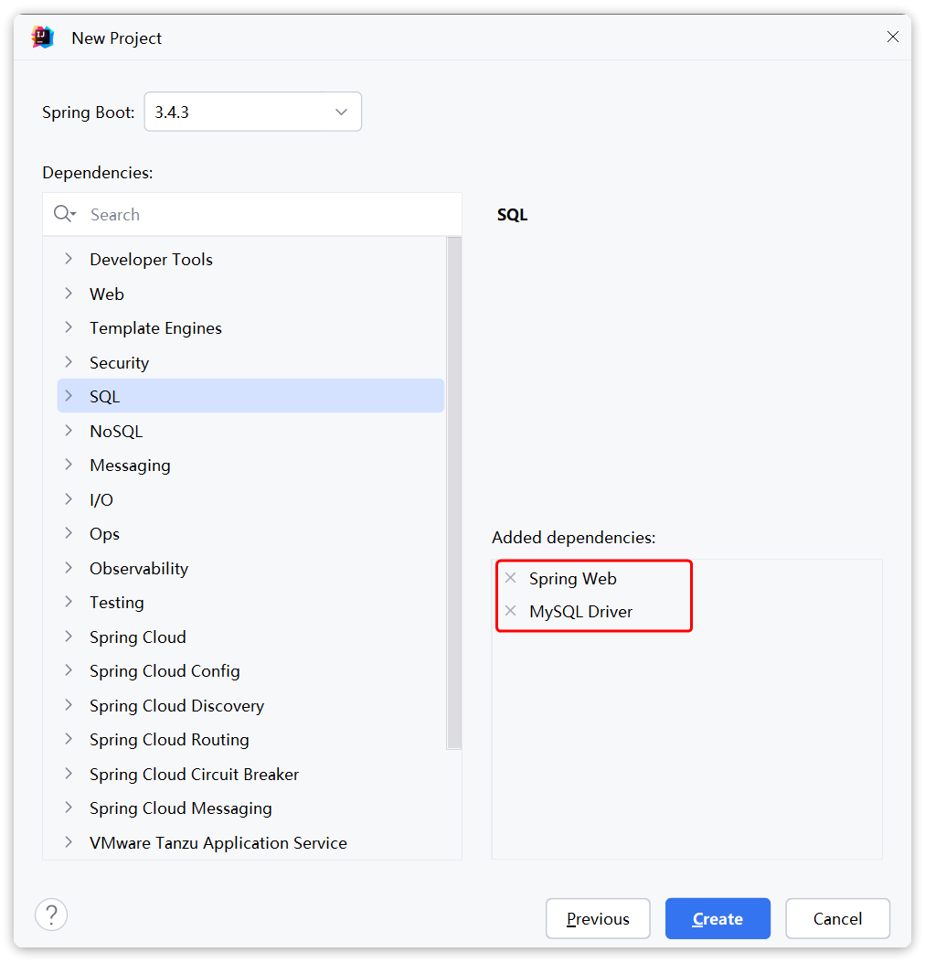Expand the Template Engines chevron
The width and height of the screenshot is (925, 963).
pyautogui.click(x=69, y=328)
